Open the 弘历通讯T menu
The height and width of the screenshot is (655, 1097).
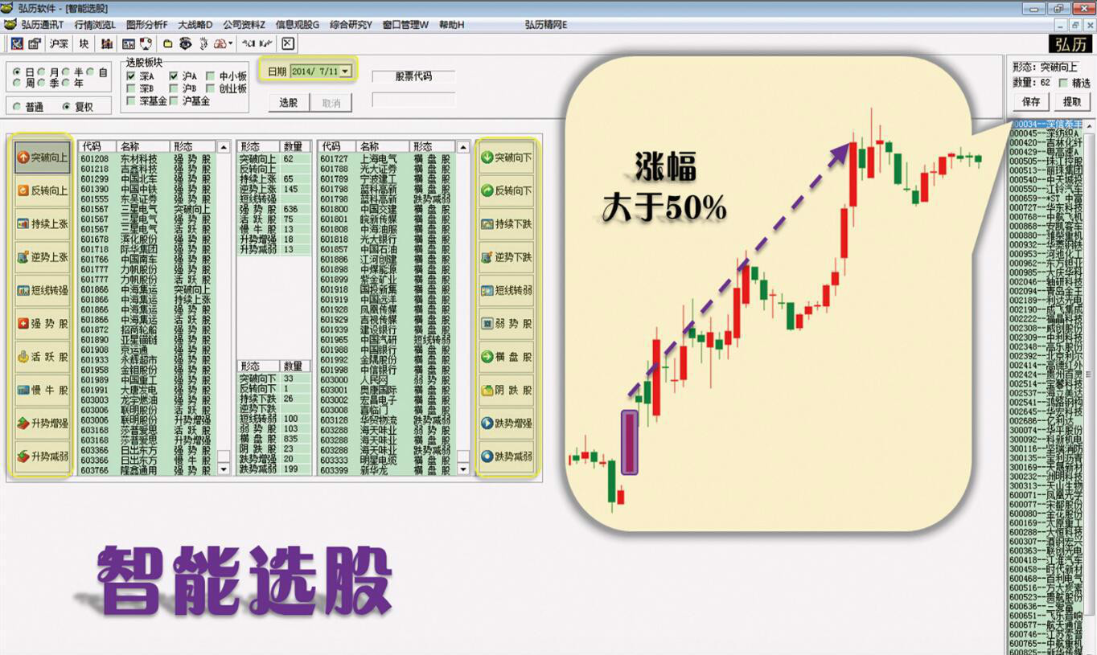pyautogui.click(x=42, y=25)
